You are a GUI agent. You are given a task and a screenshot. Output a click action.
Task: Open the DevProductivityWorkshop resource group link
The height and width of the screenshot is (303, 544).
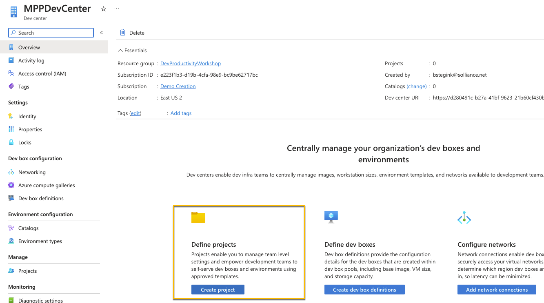click(x=191, y=64)
